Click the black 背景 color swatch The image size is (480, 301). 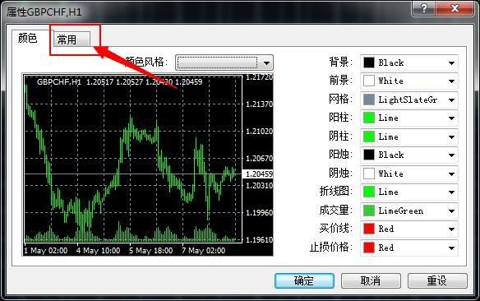pyautogui.click(x=368, y=63)
